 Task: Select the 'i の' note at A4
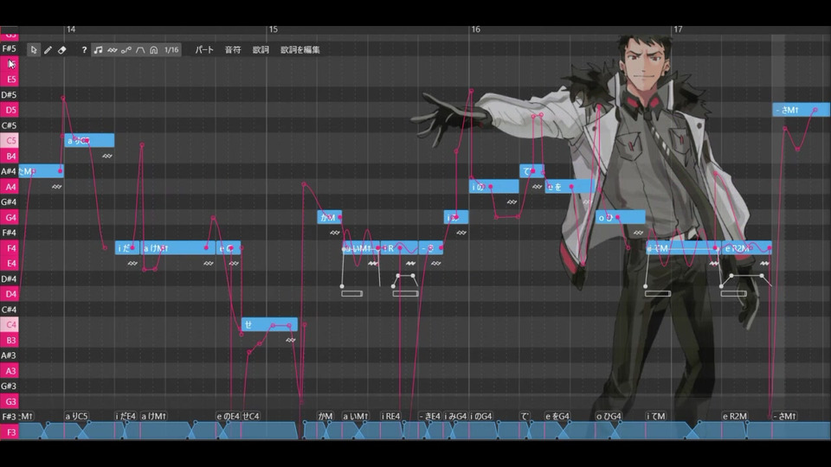coord(494,187)
